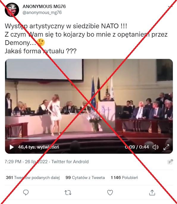177x204 pixels.
Task: Open the ANONYMOUS MG76 profile avatar
Action: [12, 10]
